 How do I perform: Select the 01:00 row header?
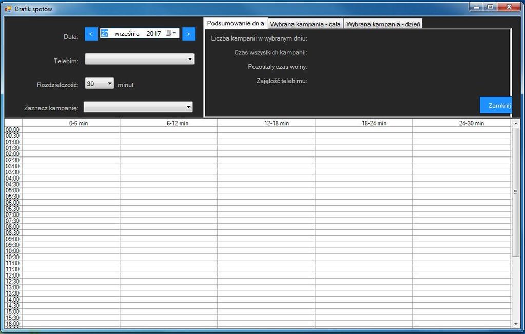pyautogui.click(x=13, y=142)
